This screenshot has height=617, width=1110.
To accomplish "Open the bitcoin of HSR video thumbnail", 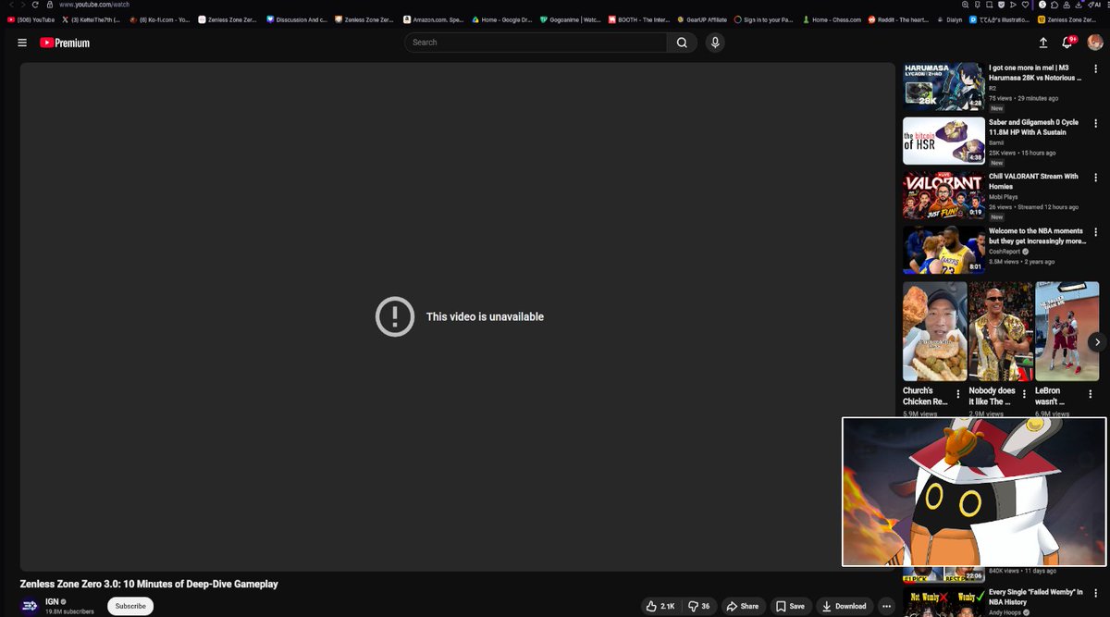I will (x=943, y=140).
